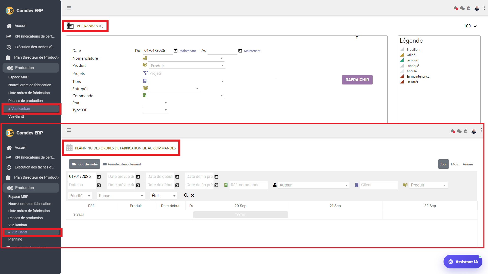Open the vertical three-dots menu in the top header

[x=484, y=8]
